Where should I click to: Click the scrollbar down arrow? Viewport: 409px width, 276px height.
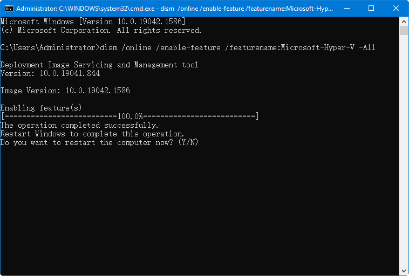[x=404, y=271]
